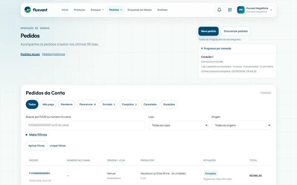Filter orders by Não pago
297x185 pixels.
point(48,104)
